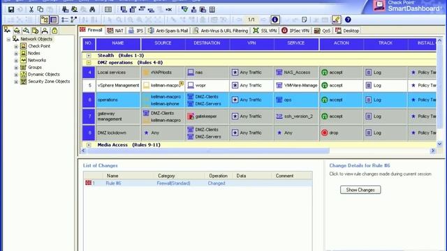Expand the Dynamic Objects tree node
The width and height of the screenshot is (447, 251).
16,75
